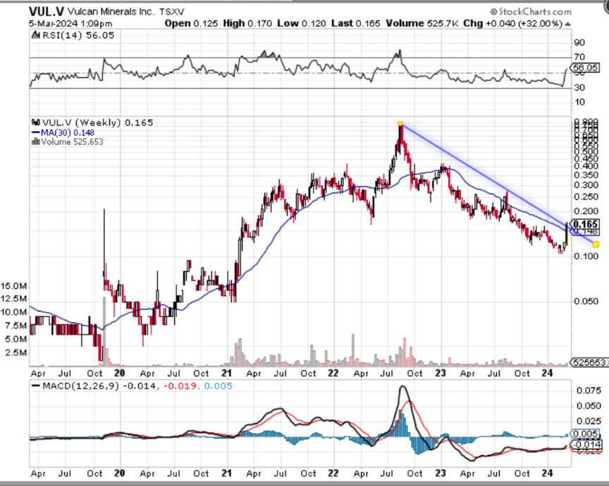Click the VUL.V ticker symbol heading
This screenshot has height=486, width=609.
coord(47,11)
